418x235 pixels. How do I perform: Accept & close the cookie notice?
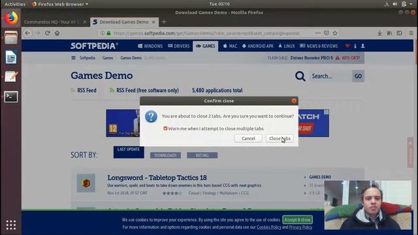tap(297, 220)
